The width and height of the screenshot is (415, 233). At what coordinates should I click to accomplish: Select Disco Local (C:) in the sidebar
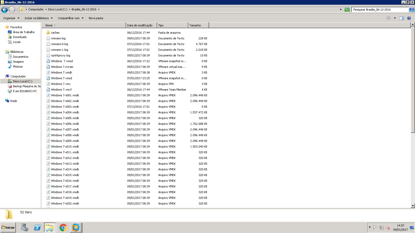23,81
